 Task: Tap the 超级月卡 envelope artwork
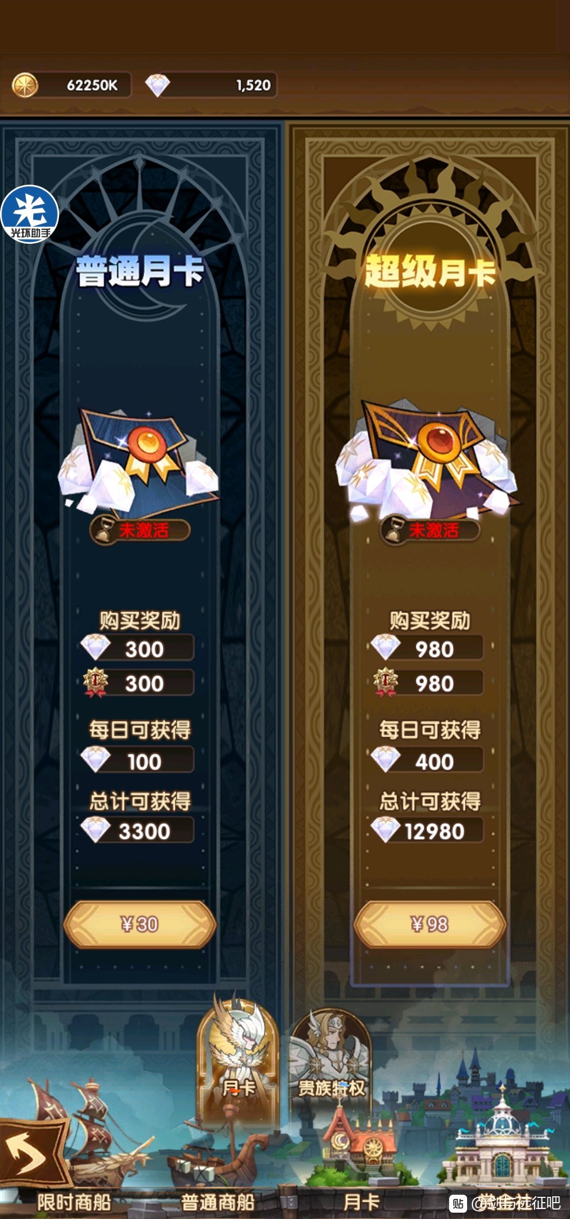429,459
